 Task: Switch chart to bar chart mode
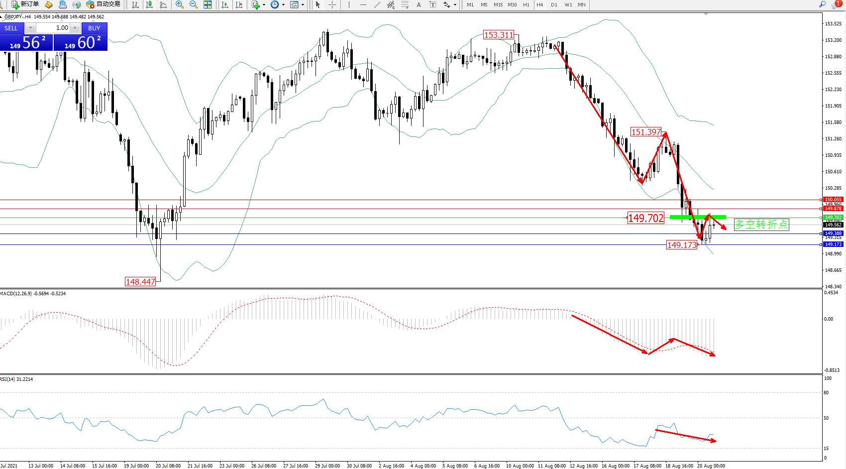click(135, 4)
